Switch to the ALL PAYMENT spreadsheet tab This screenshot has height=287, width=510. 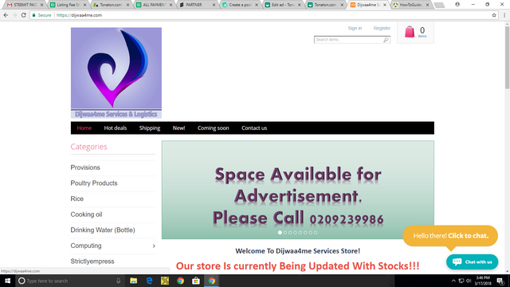click(x=154, y=5)
